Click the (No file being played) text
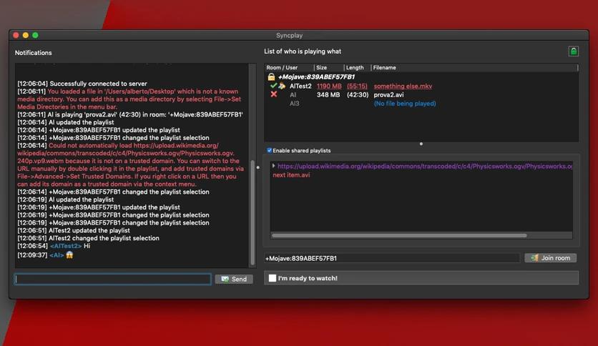This screenshot has width=598, height=346. tap(405, 103)
